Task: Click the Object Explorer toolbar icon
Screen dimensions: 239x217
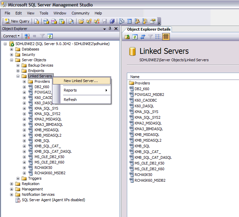Action: point(137,21)
